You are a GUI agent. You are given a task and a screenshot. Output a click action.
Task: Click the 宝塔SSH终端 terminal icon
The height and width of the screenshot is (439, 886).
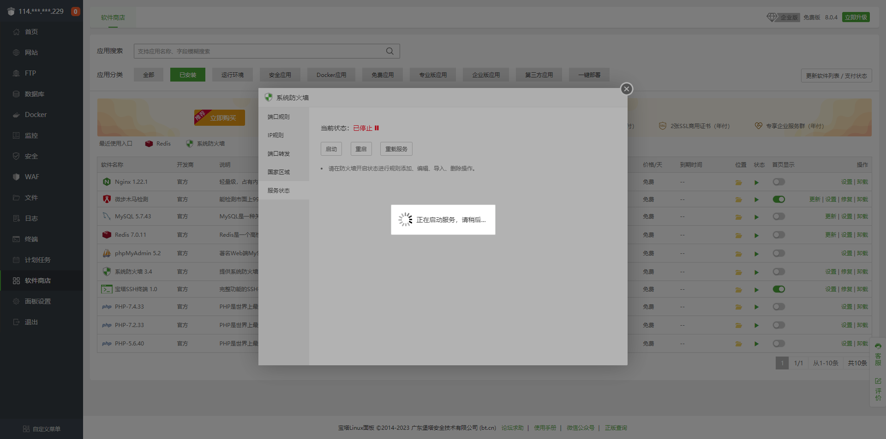[x=107, y=289]
